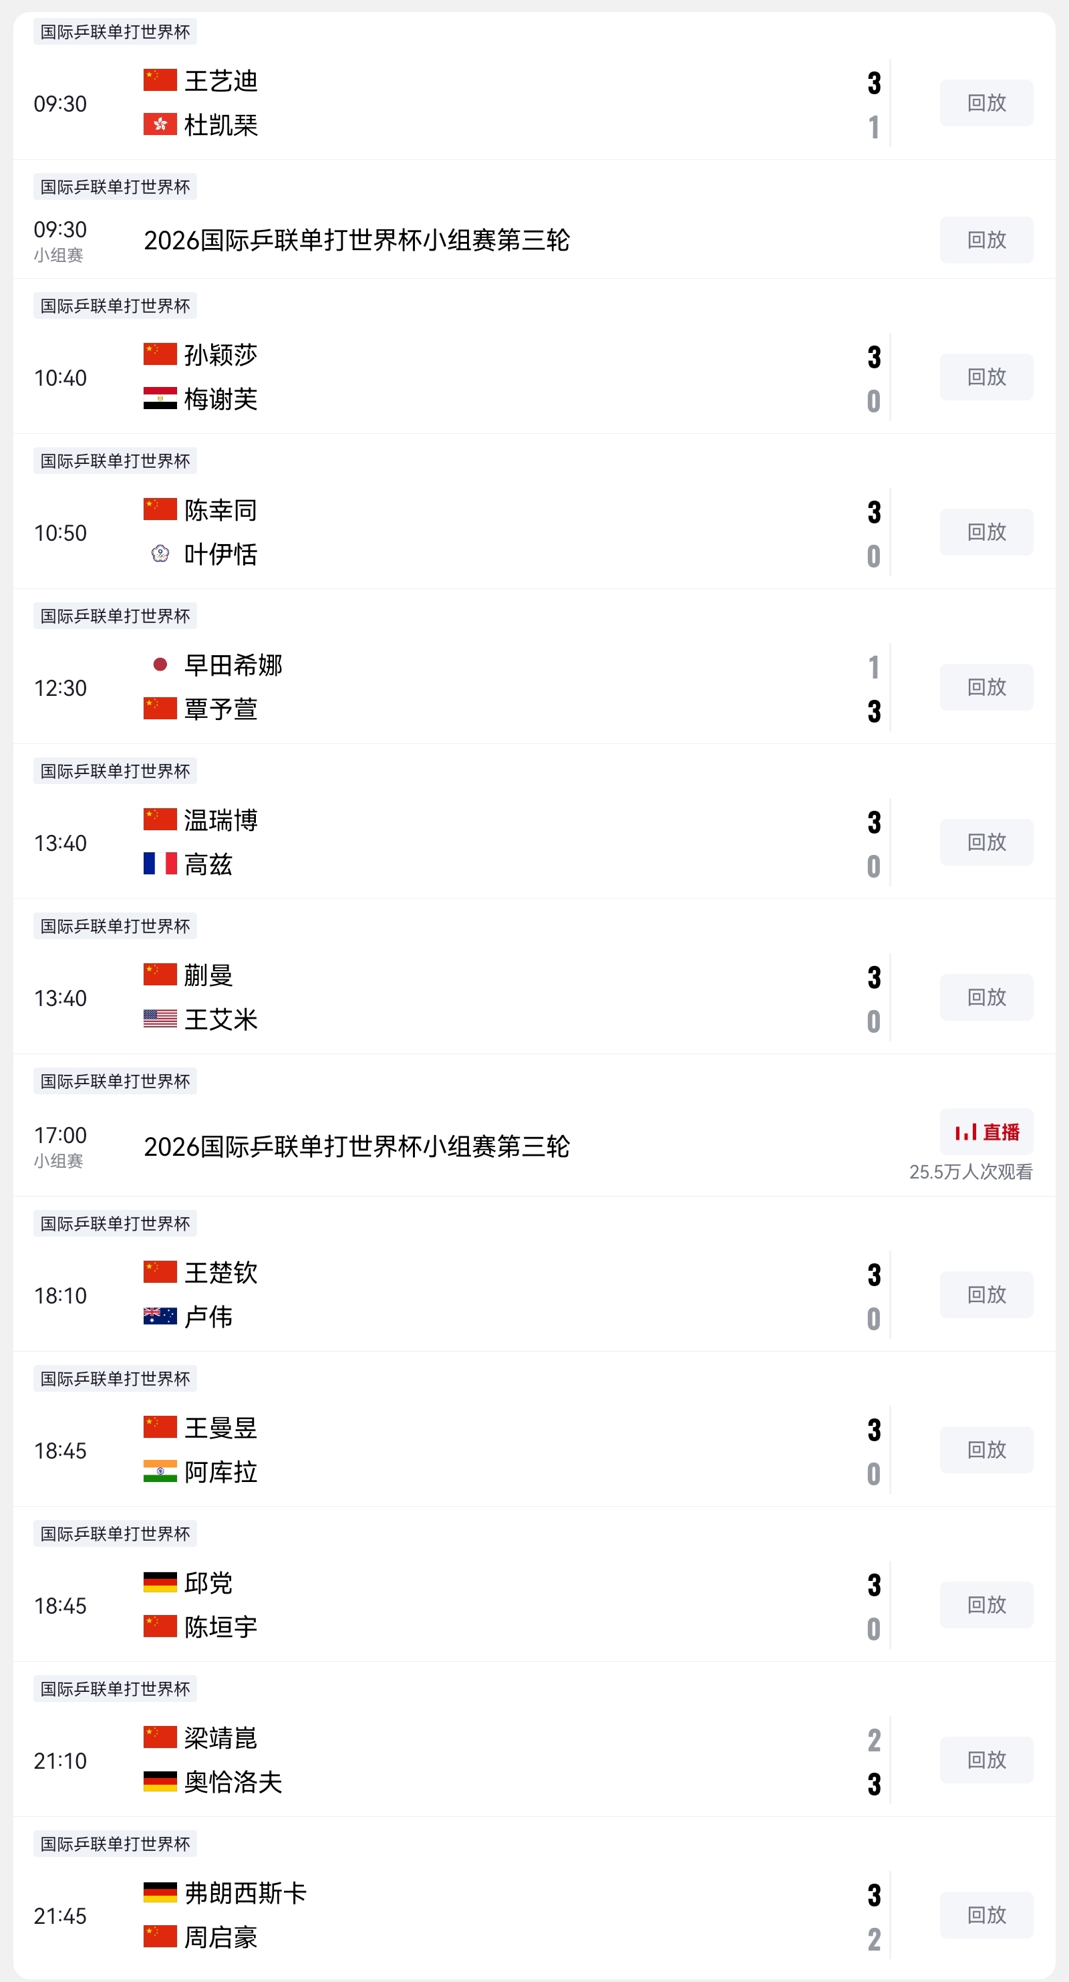Select player name 覃予萱
Image resolution: width=1069 pixels, height=1982 pixels.
click(220, 709)
